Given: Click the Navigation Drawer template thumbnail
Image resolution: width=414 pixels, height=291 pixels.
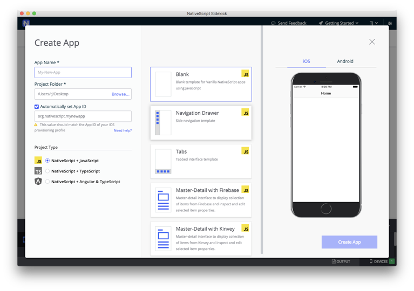Looking at the screenshot, I should (163, 123).
